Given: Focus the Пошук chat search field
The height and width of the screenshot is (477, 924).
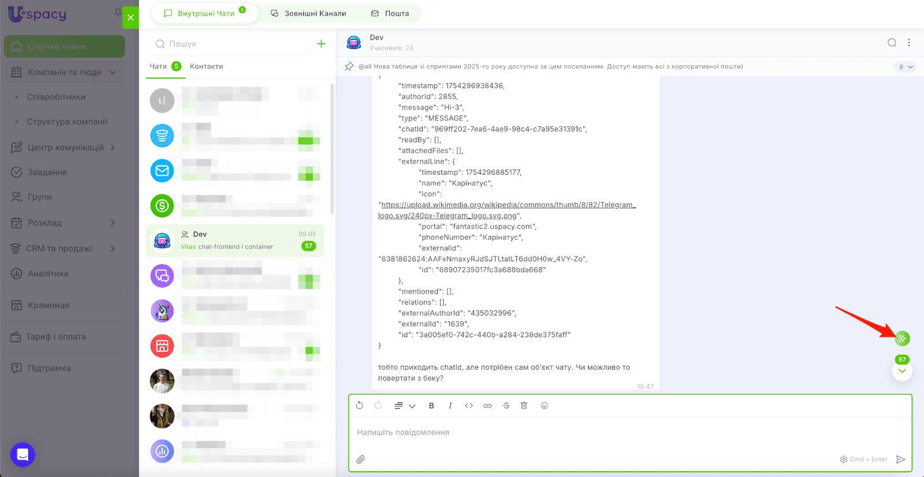Looking at the screenshot, I should [x=229, y=44].
